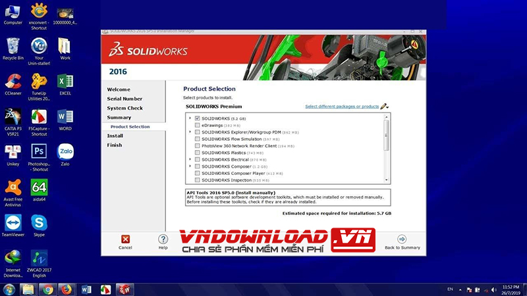Open CATIA P3 V5R21 desktop icon

13,122
